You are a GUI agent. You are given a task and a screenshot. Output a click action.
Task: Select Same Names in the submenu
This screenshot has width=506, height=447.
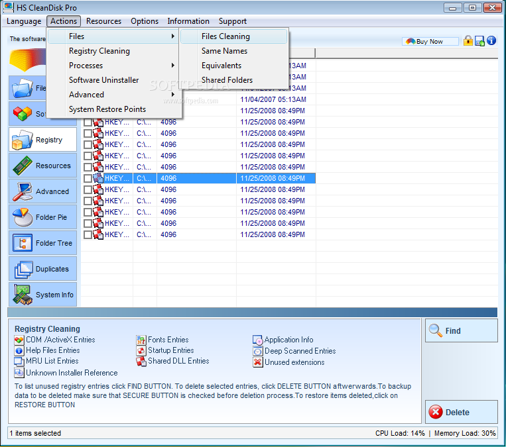[x=233, y=51]
